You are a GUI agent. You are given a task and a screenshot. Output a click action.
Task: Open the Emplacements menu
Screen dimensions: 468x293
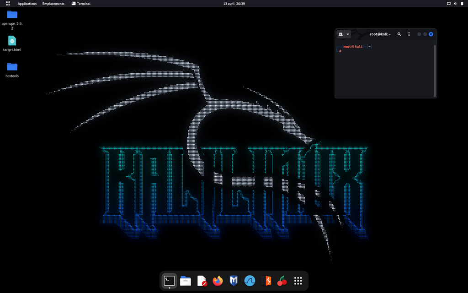click(53, 4)
